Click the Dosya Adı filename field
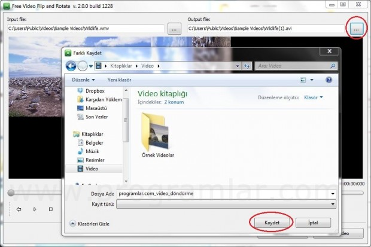 coord(223,194)
